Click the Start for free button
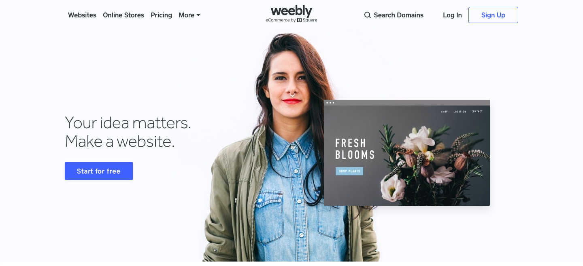This screenshot has height=266, width=583. tap(99, 171)
